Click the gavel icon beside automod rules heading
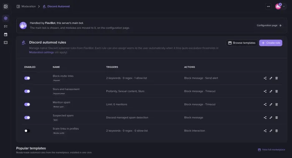The image size is (292, 158). (x=23, y=43)
